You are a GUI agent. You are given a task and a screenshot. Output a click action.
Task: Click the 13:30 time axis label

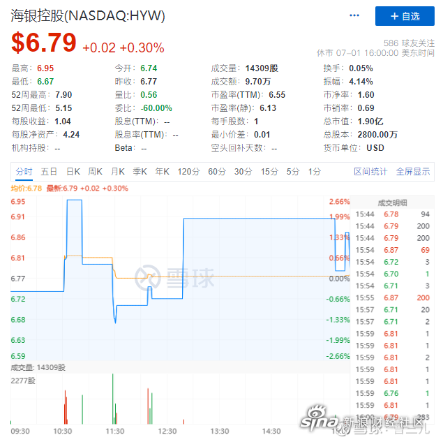click(x=220, y=432)
